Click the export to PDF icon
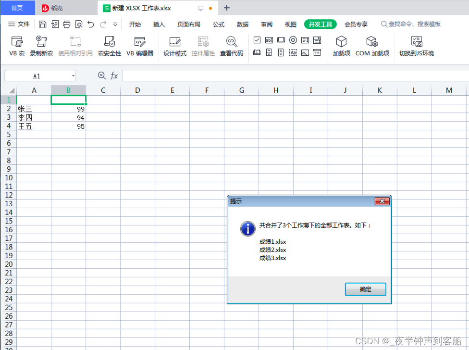469x350 pixels. (x=55, y=24)
